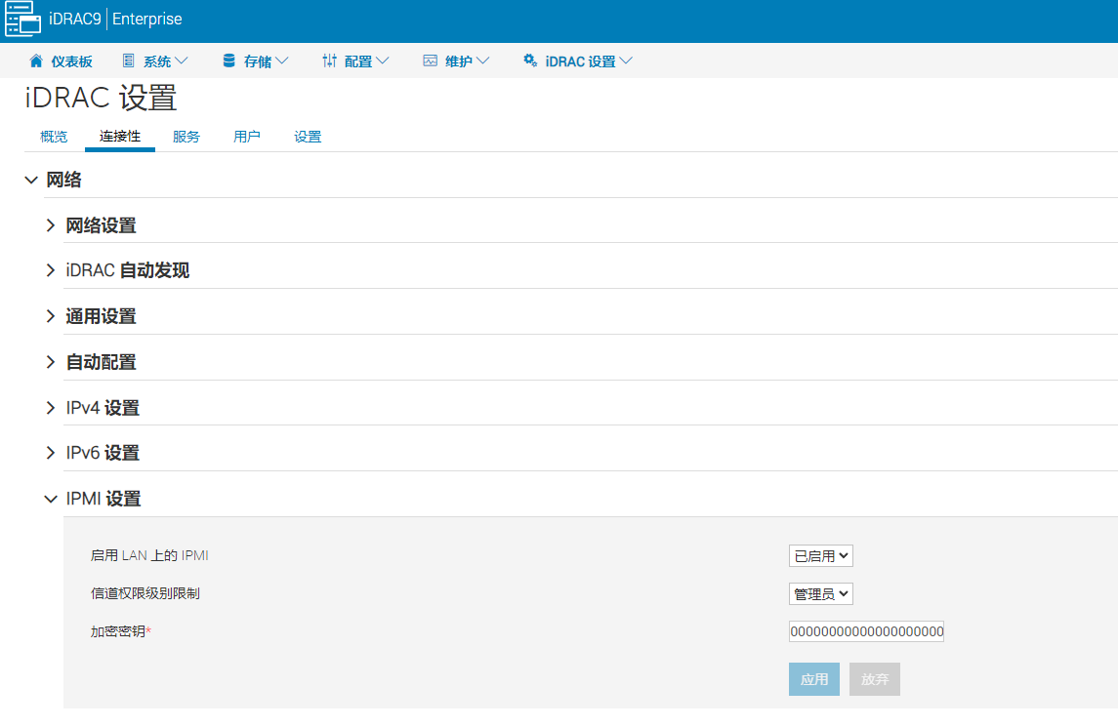The image size is (1118, 728).
Task: Click the IPMI 设置 heading text
Action: [104, 500]
